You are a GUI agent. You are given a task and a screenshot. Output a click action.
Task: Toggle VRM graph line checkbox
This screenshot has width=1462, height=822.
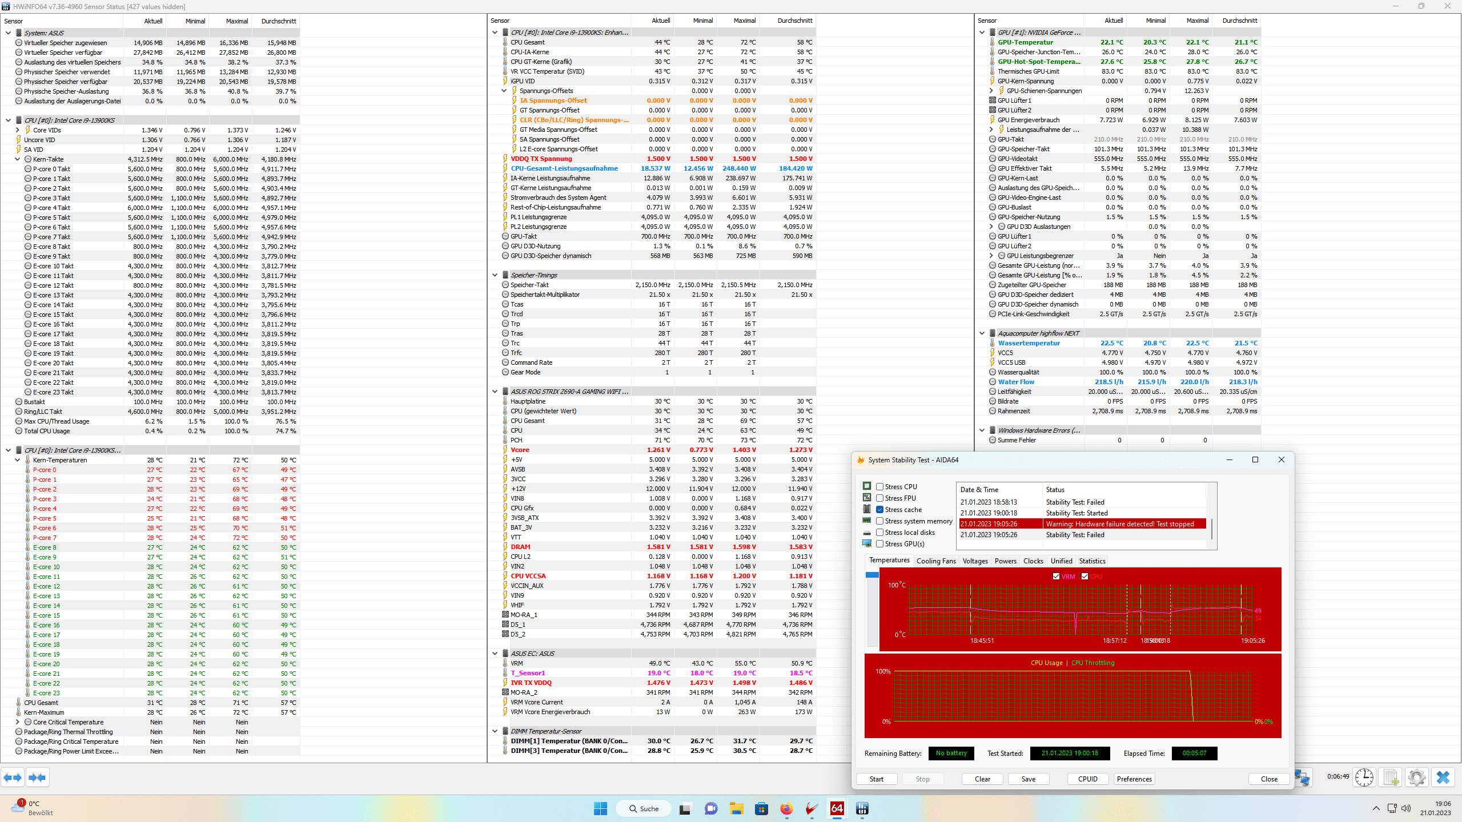pos(1056,577)
